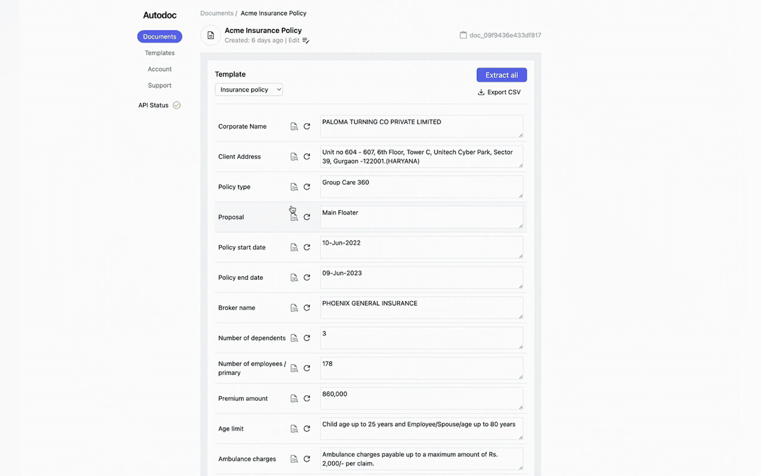The image size is (761, 476).
Task: Open the Insurance policy template dropdown
Action: click(249, 90)
